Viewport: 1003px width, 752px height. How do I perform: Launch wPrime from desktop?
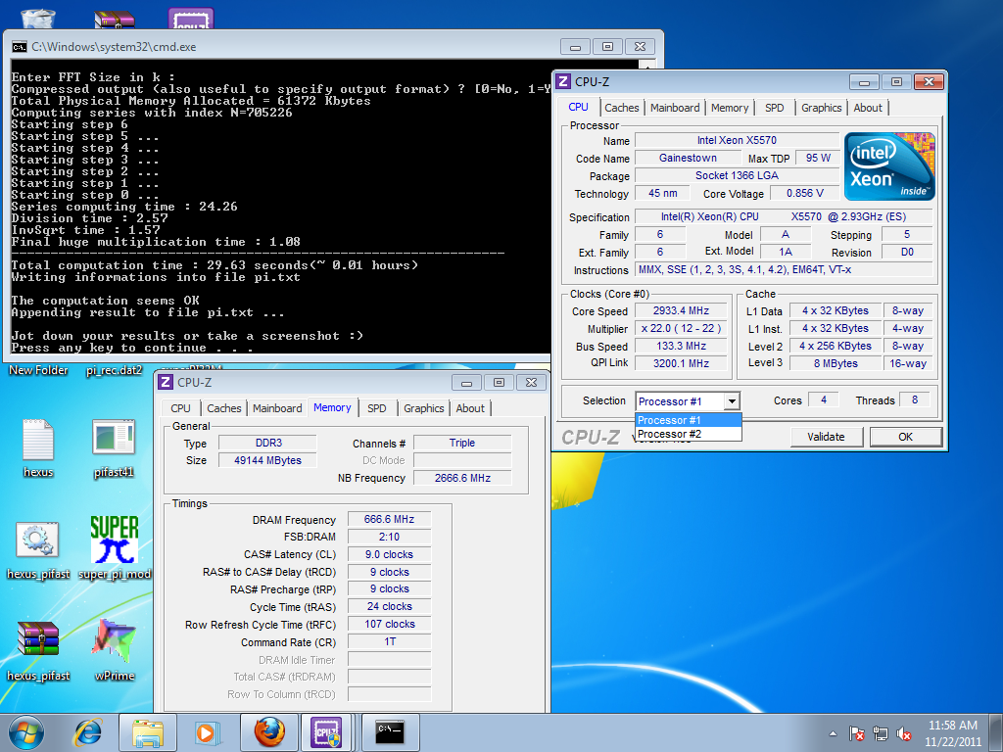click(x=115, y=650)
